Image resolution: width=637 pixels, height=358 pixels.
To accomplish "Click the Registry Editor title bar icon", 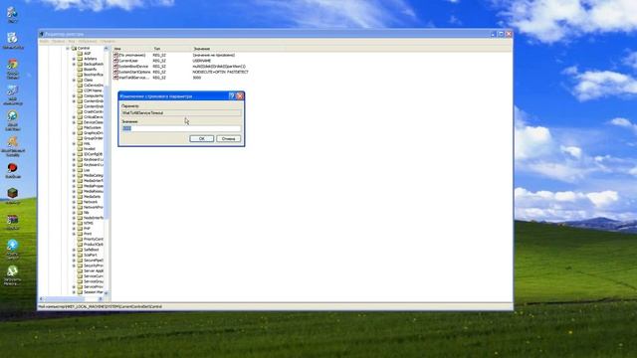I will point(42,34).
